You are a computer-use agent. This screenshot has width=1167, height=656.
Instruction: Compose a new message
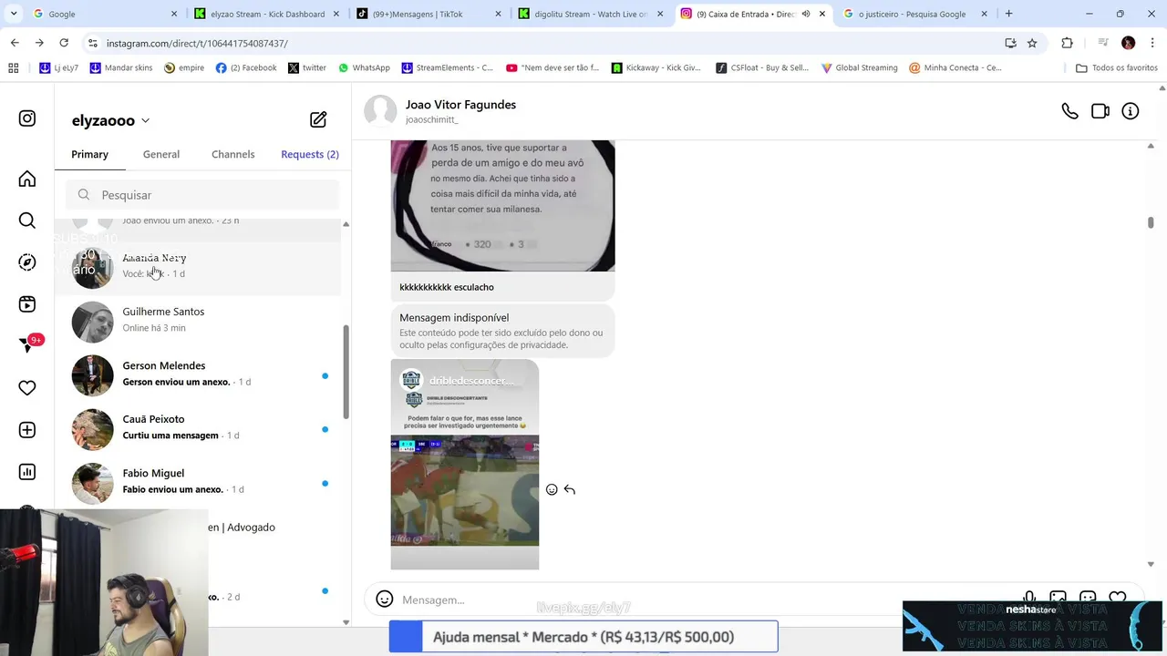[x=318, y=119]
